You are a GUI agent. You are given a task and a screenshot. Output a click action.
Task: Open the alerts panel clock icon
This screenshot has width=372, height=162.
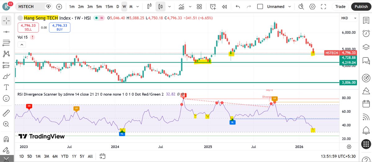[x=366, y=33]
